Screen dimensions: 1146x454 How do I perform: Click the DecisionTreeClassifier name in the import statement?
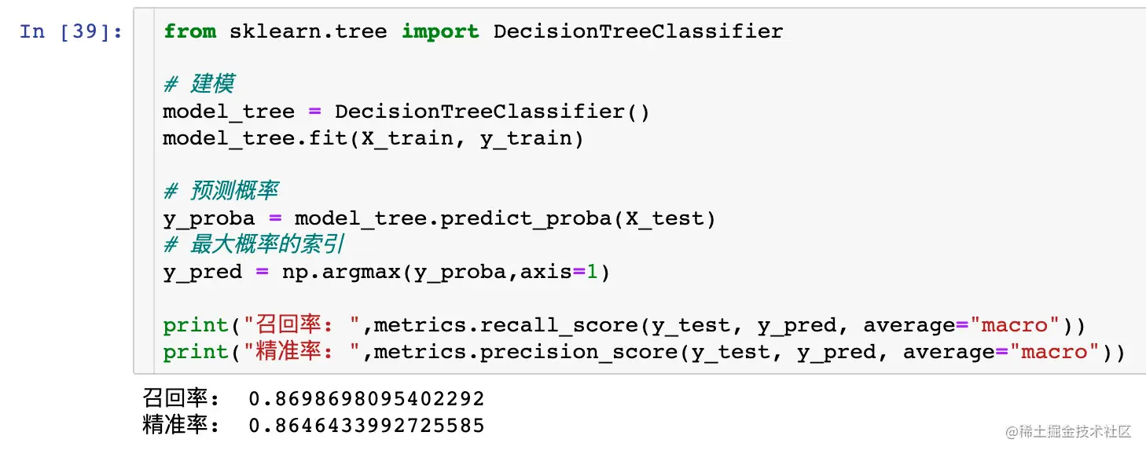click(638, 31)
